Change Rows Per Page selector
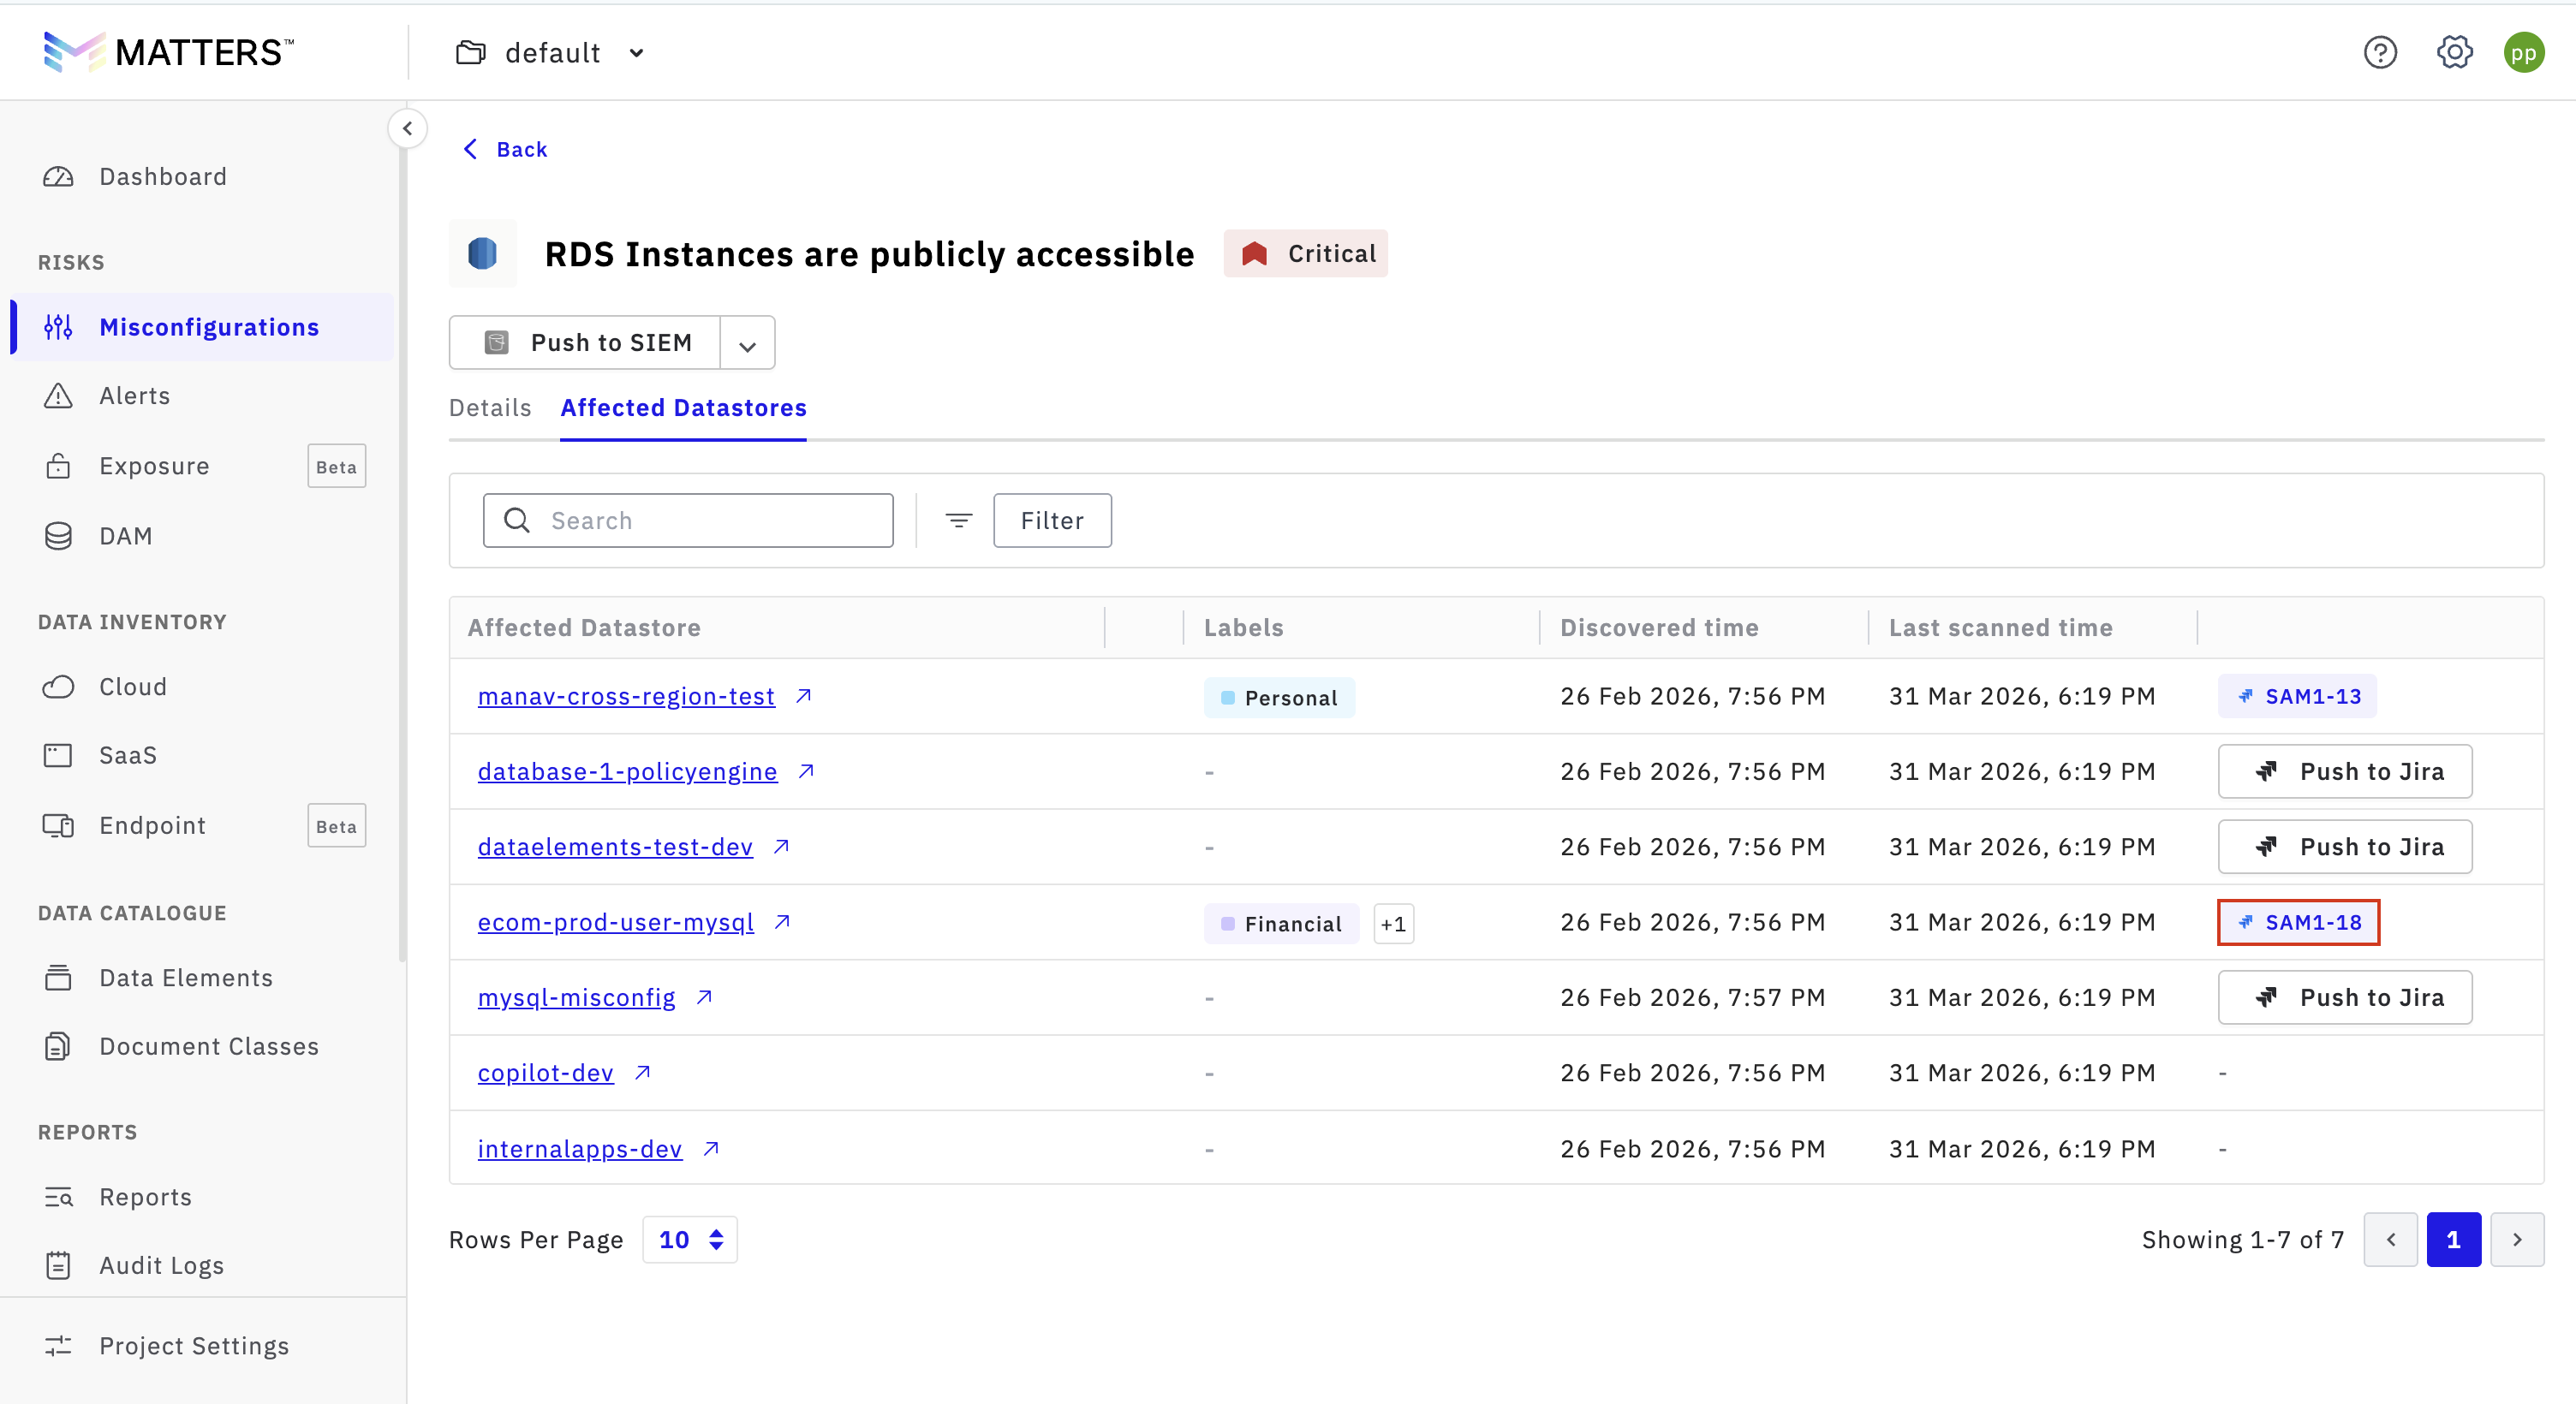 click(x=689, y=1240)
